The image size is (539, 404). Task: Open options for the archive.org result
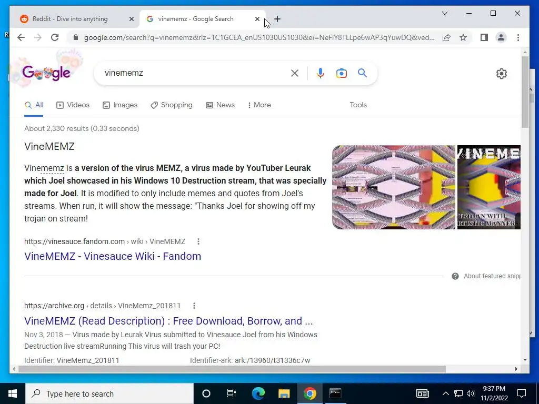click(x=194, y=306)
